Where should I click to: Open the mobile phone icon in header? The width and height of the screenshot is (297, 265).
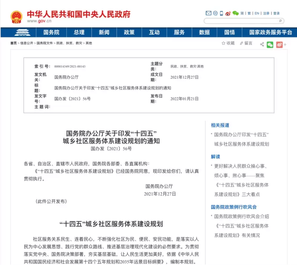[x=221, y=13]
